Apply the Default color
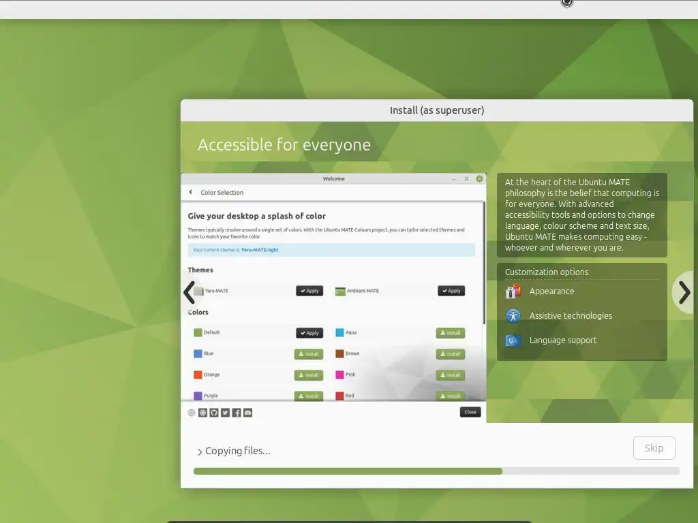Screen dimensions: 698x523 (309, 332)
